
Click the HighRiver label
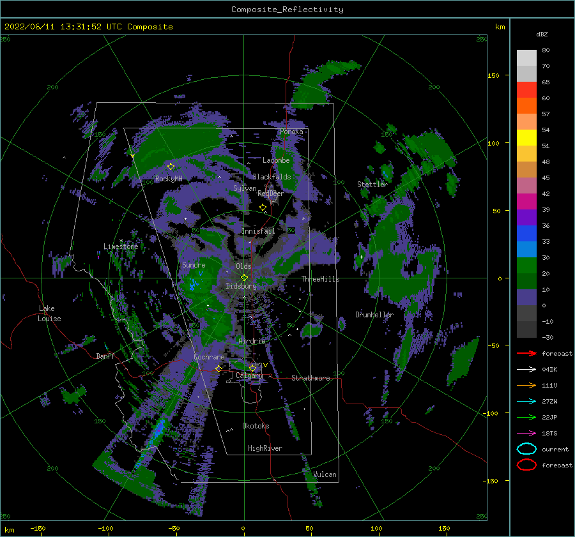pos(265,448)
